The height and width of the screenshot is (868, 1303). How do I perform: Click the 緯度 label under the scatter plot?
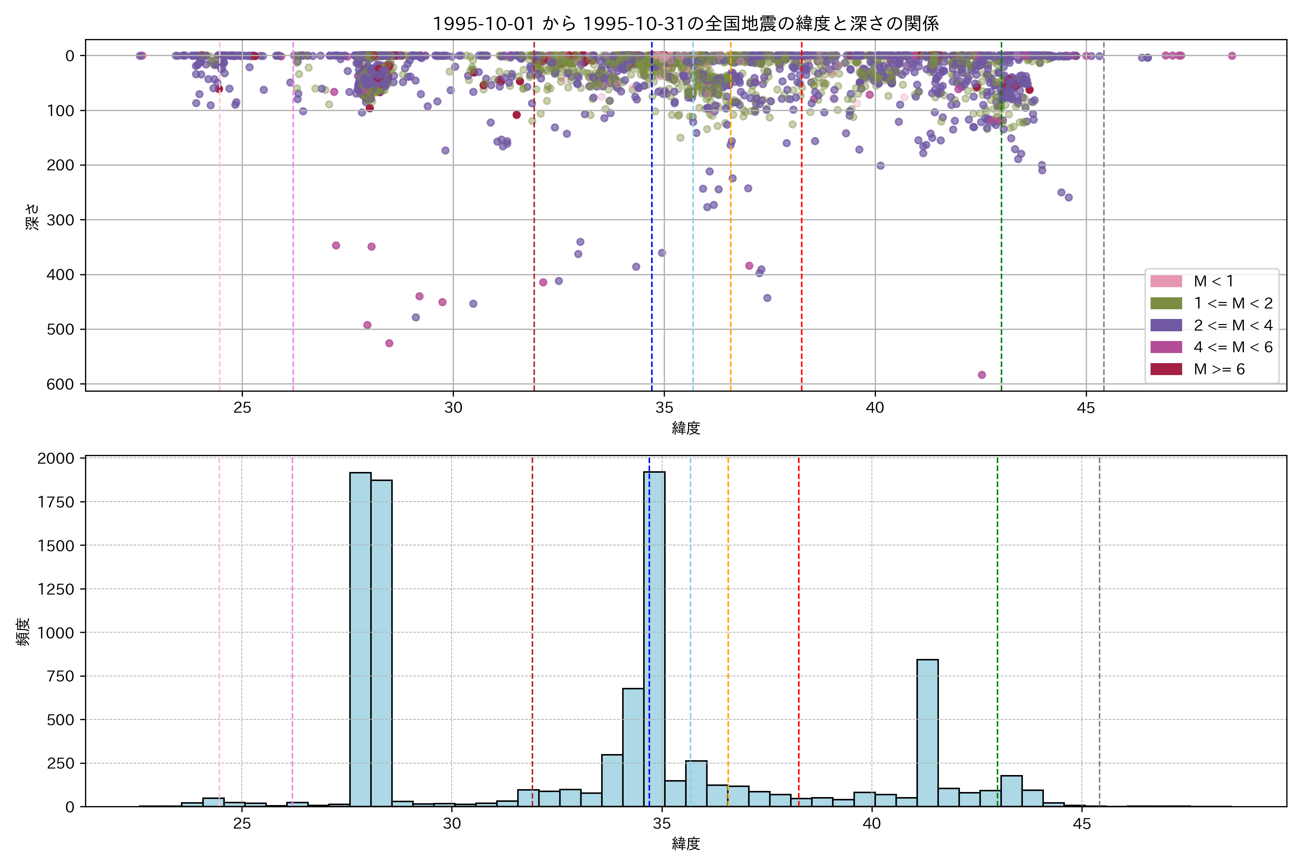[x=686, y=428]
